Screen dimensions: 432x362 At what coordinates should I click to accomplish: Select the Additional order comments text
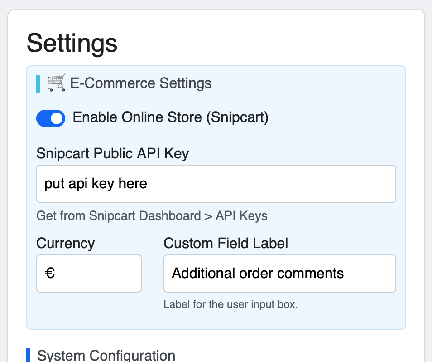tap(258, 274)
